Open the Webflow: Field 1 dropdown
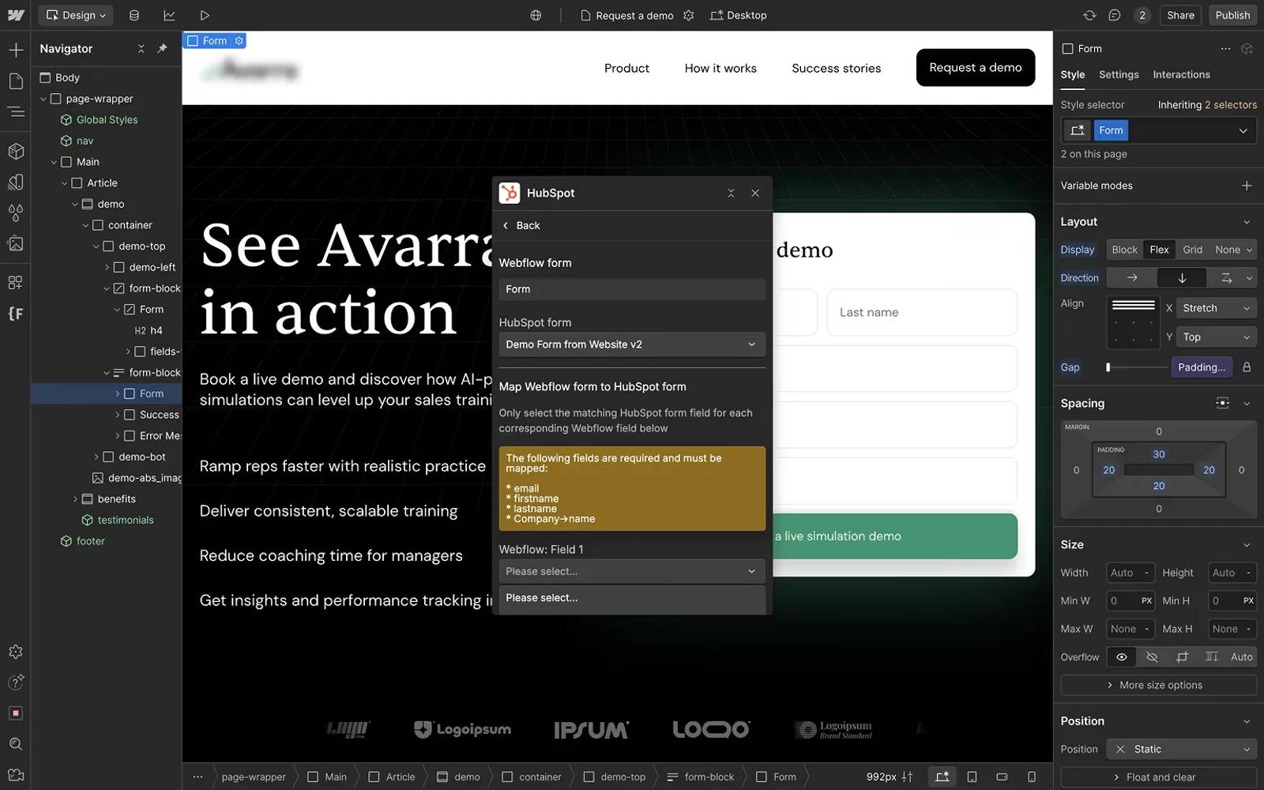 coord(632,571)
